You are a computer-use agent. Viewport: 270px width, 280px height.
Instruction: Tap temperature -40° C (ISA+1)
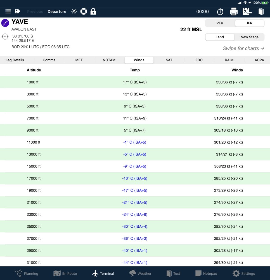click(x=135, y=251)
